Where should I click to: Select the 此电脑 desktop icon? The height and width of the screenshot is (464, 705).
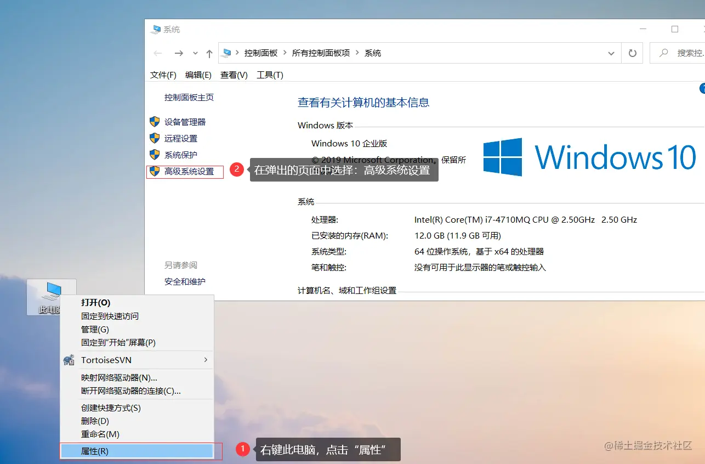tap(52, 297)
